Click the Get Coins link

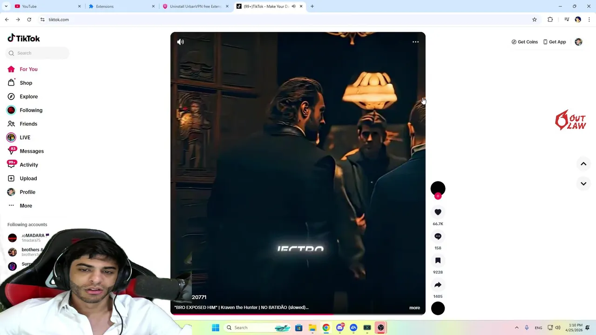click(525, 42)
